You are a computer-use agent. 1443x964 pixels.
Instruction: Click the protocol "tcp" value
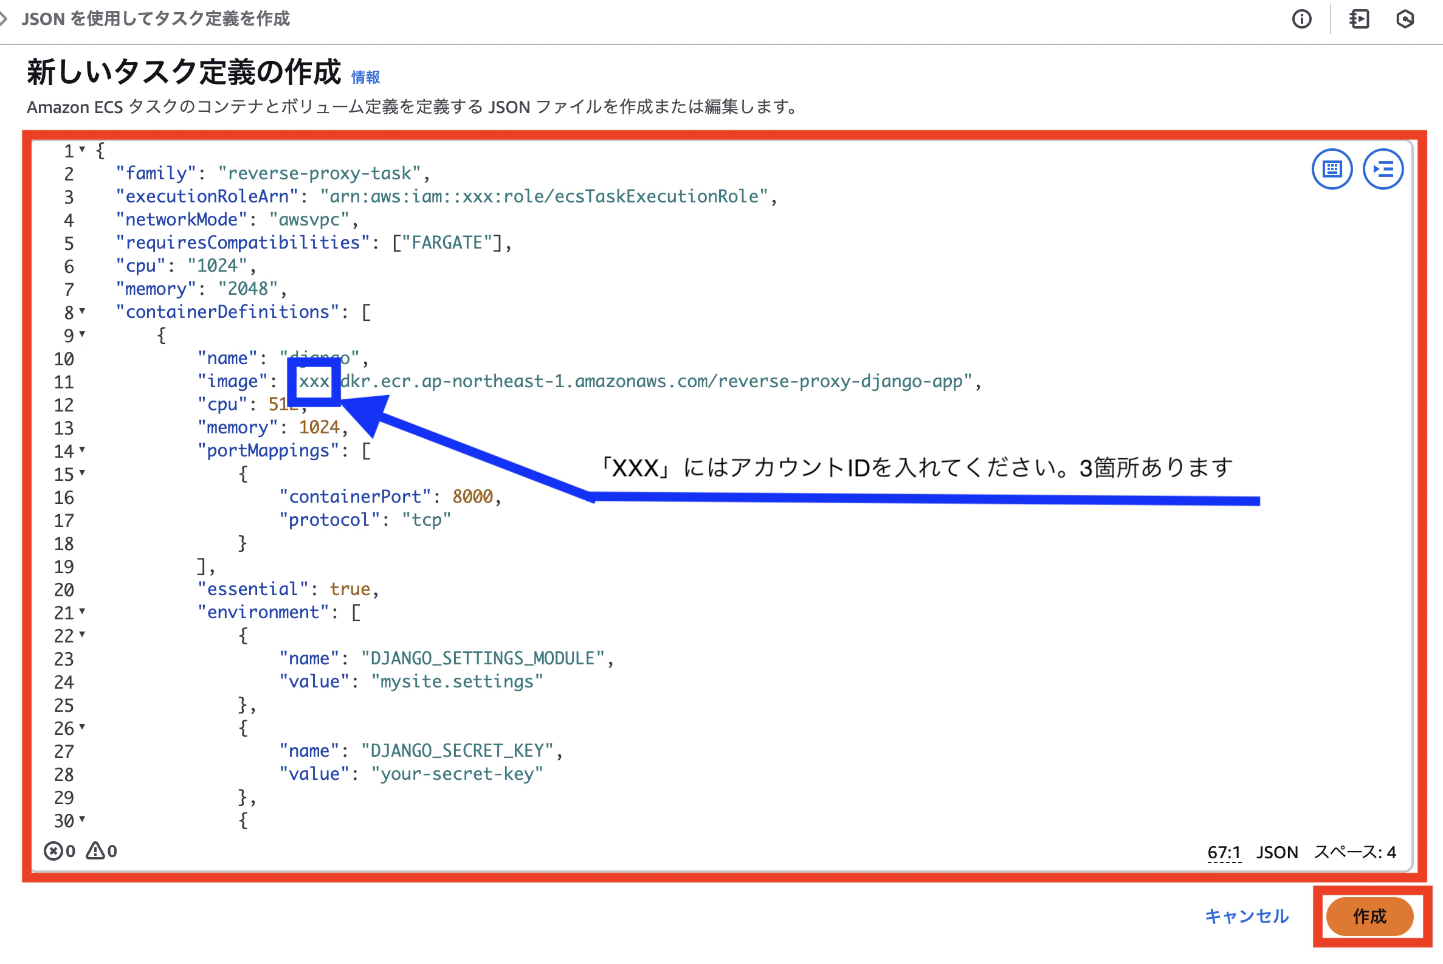pyautogui.click(x=427, y=520)
